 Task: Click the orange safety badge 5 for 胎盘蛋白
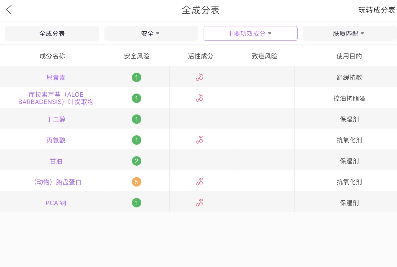pyautogui.click(x=136, y=182)
